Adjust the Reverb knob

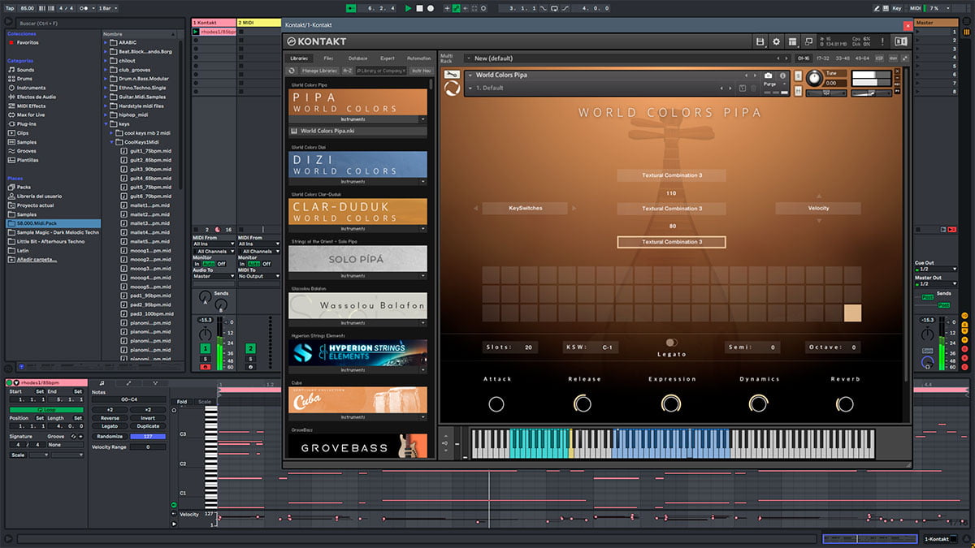(845, 403)
